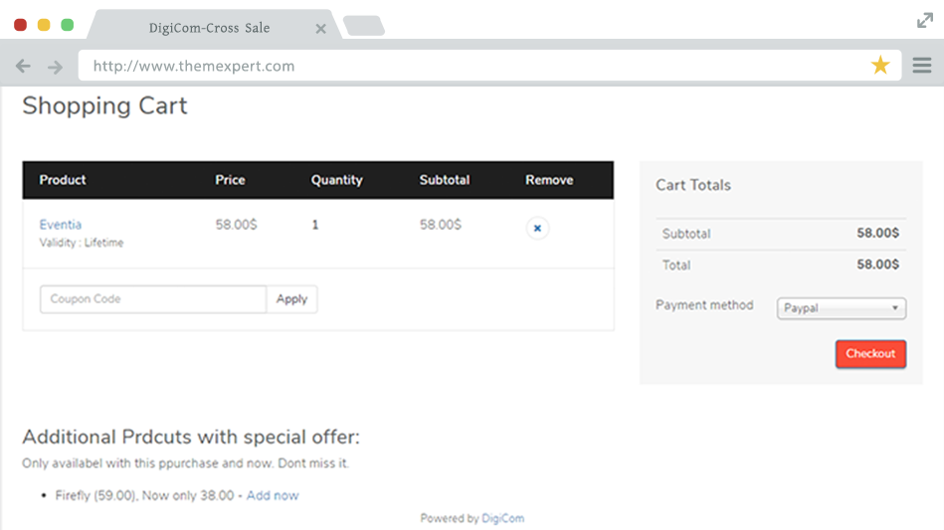Click the green maximize window button
The height and width of the screenshot is (530, 944).
tap(68, 25)
